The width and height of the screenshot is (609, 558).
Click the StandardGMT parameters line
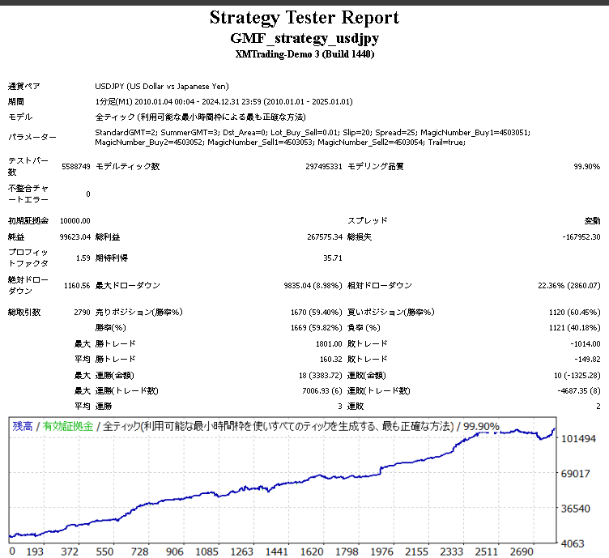pyautogui.click(x=313, y=131)
